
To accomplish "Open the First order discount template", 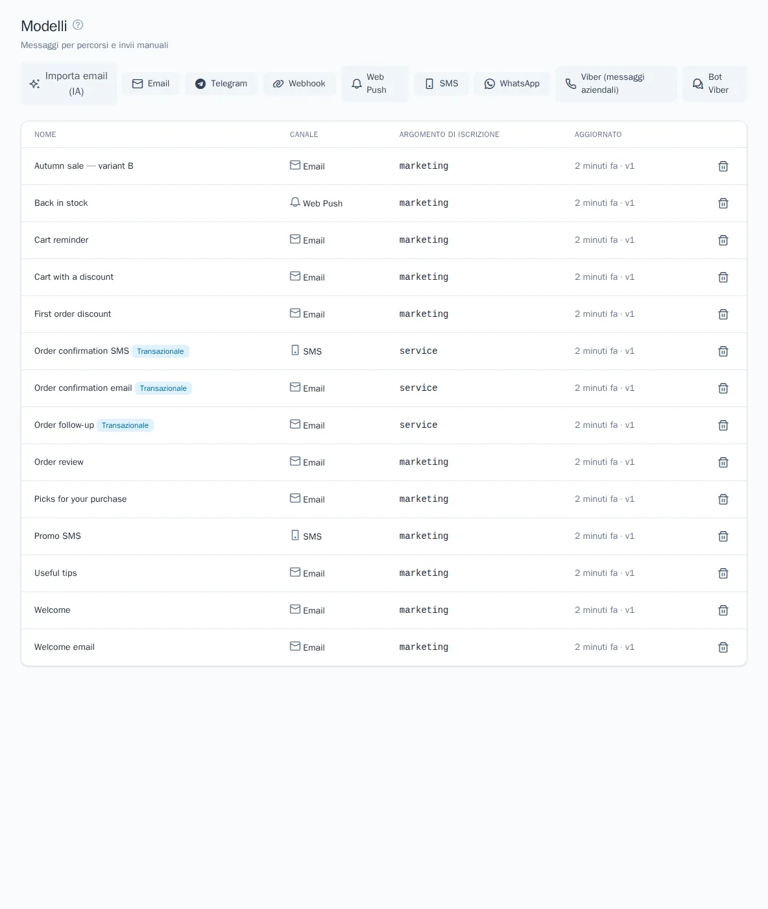I will [x=73, y=314].
